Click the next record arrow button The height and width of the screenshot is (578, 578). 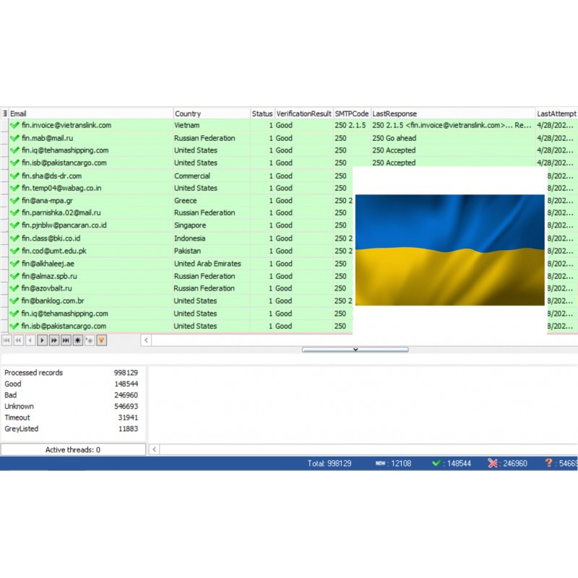(x=42, y=340)
